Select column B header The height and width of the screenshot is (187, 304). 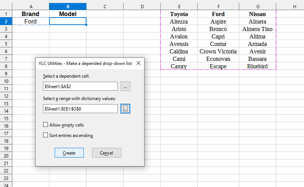click(68, 7)
